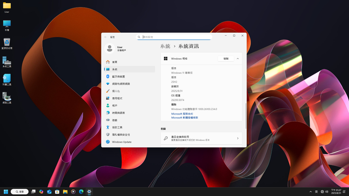Click the Settings gear on the taskbar
This screenshot has height=196, width=349.
pos(89,192)
